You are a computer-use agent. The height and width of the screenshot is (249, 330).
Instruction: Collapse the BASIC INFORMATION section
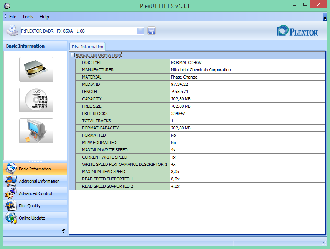pyautogui.click(x=73, y=55)
